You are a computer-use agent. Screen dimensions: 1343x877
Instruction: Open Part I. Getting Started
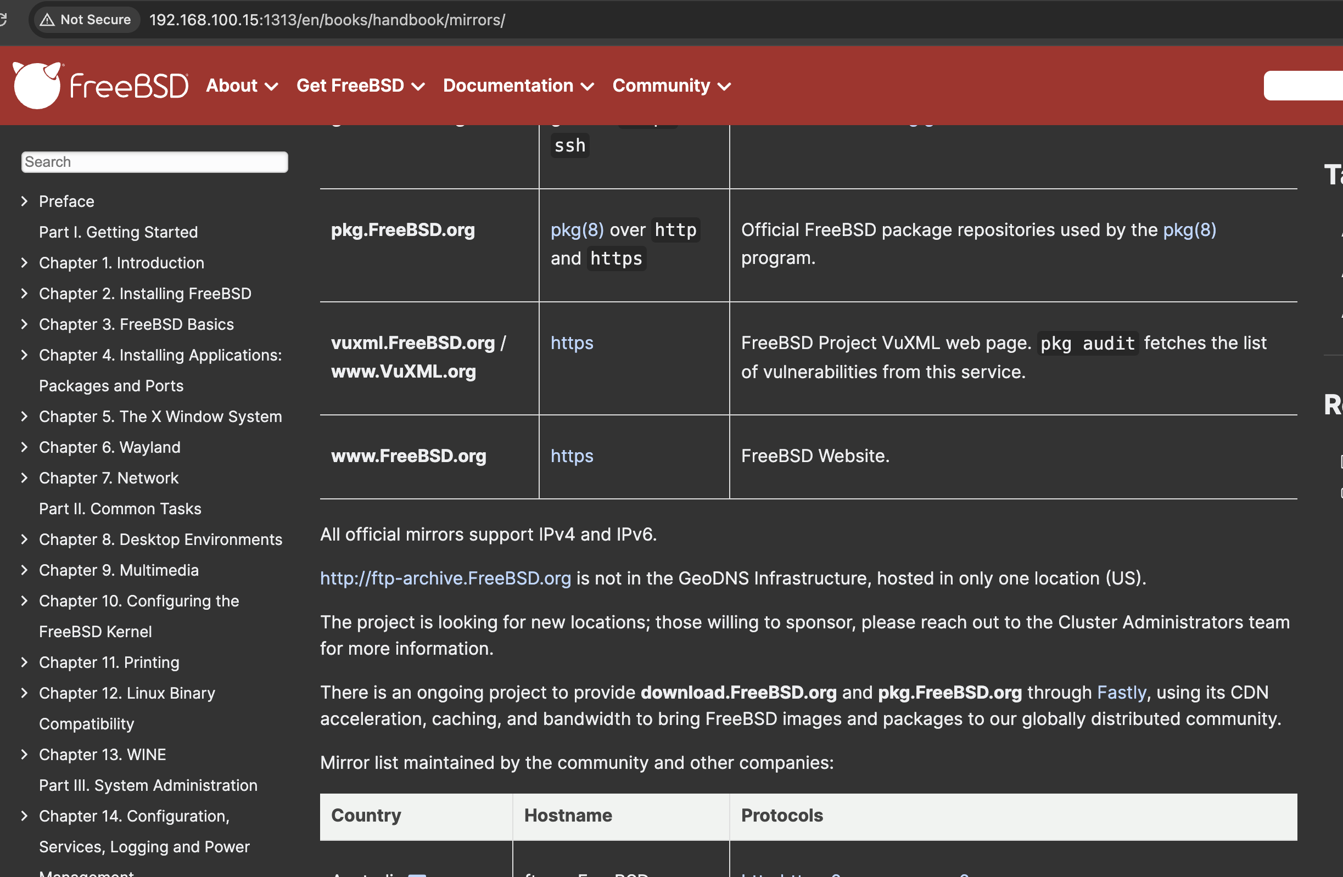click(x=119, y=232)
